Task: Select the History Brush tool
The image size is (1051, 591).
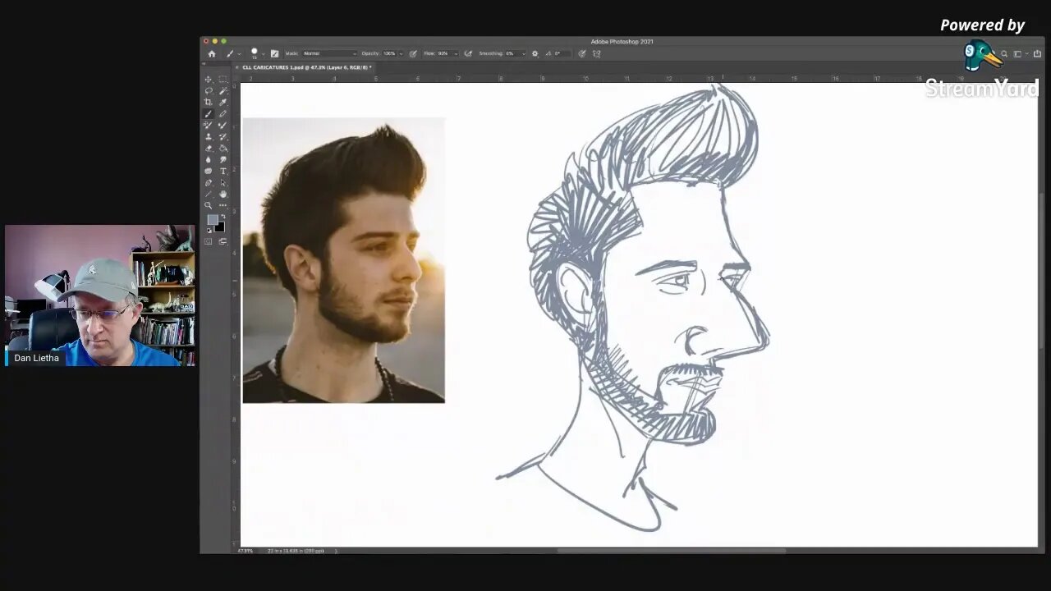Action: pyautogui.click(x=223, y=135)
